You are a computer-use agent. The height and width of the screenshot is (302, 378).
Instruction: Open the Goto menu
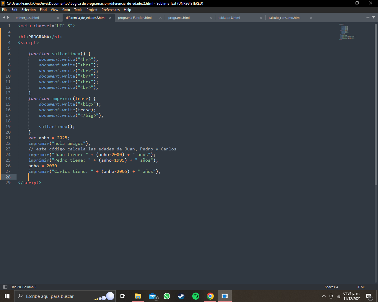point(66,10)
